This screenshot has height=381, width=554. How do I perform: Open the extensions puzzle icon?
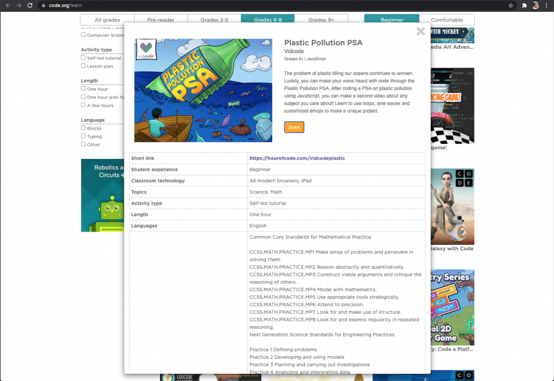pyautogui.click(x=524, y=5)
